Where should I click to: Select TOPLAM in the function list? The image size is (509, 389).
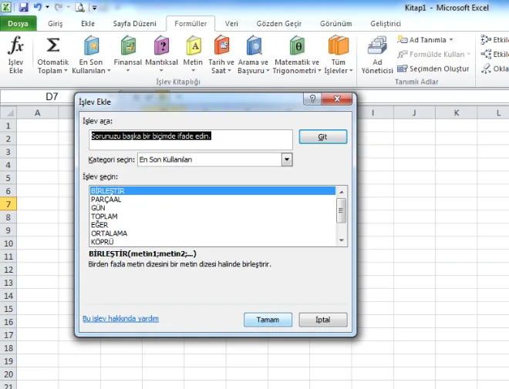pos(105,216)
